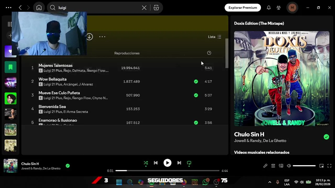Open the miniplayer
Image resolution: width=335 pixels, height=188 pixels.
point(322,166)
